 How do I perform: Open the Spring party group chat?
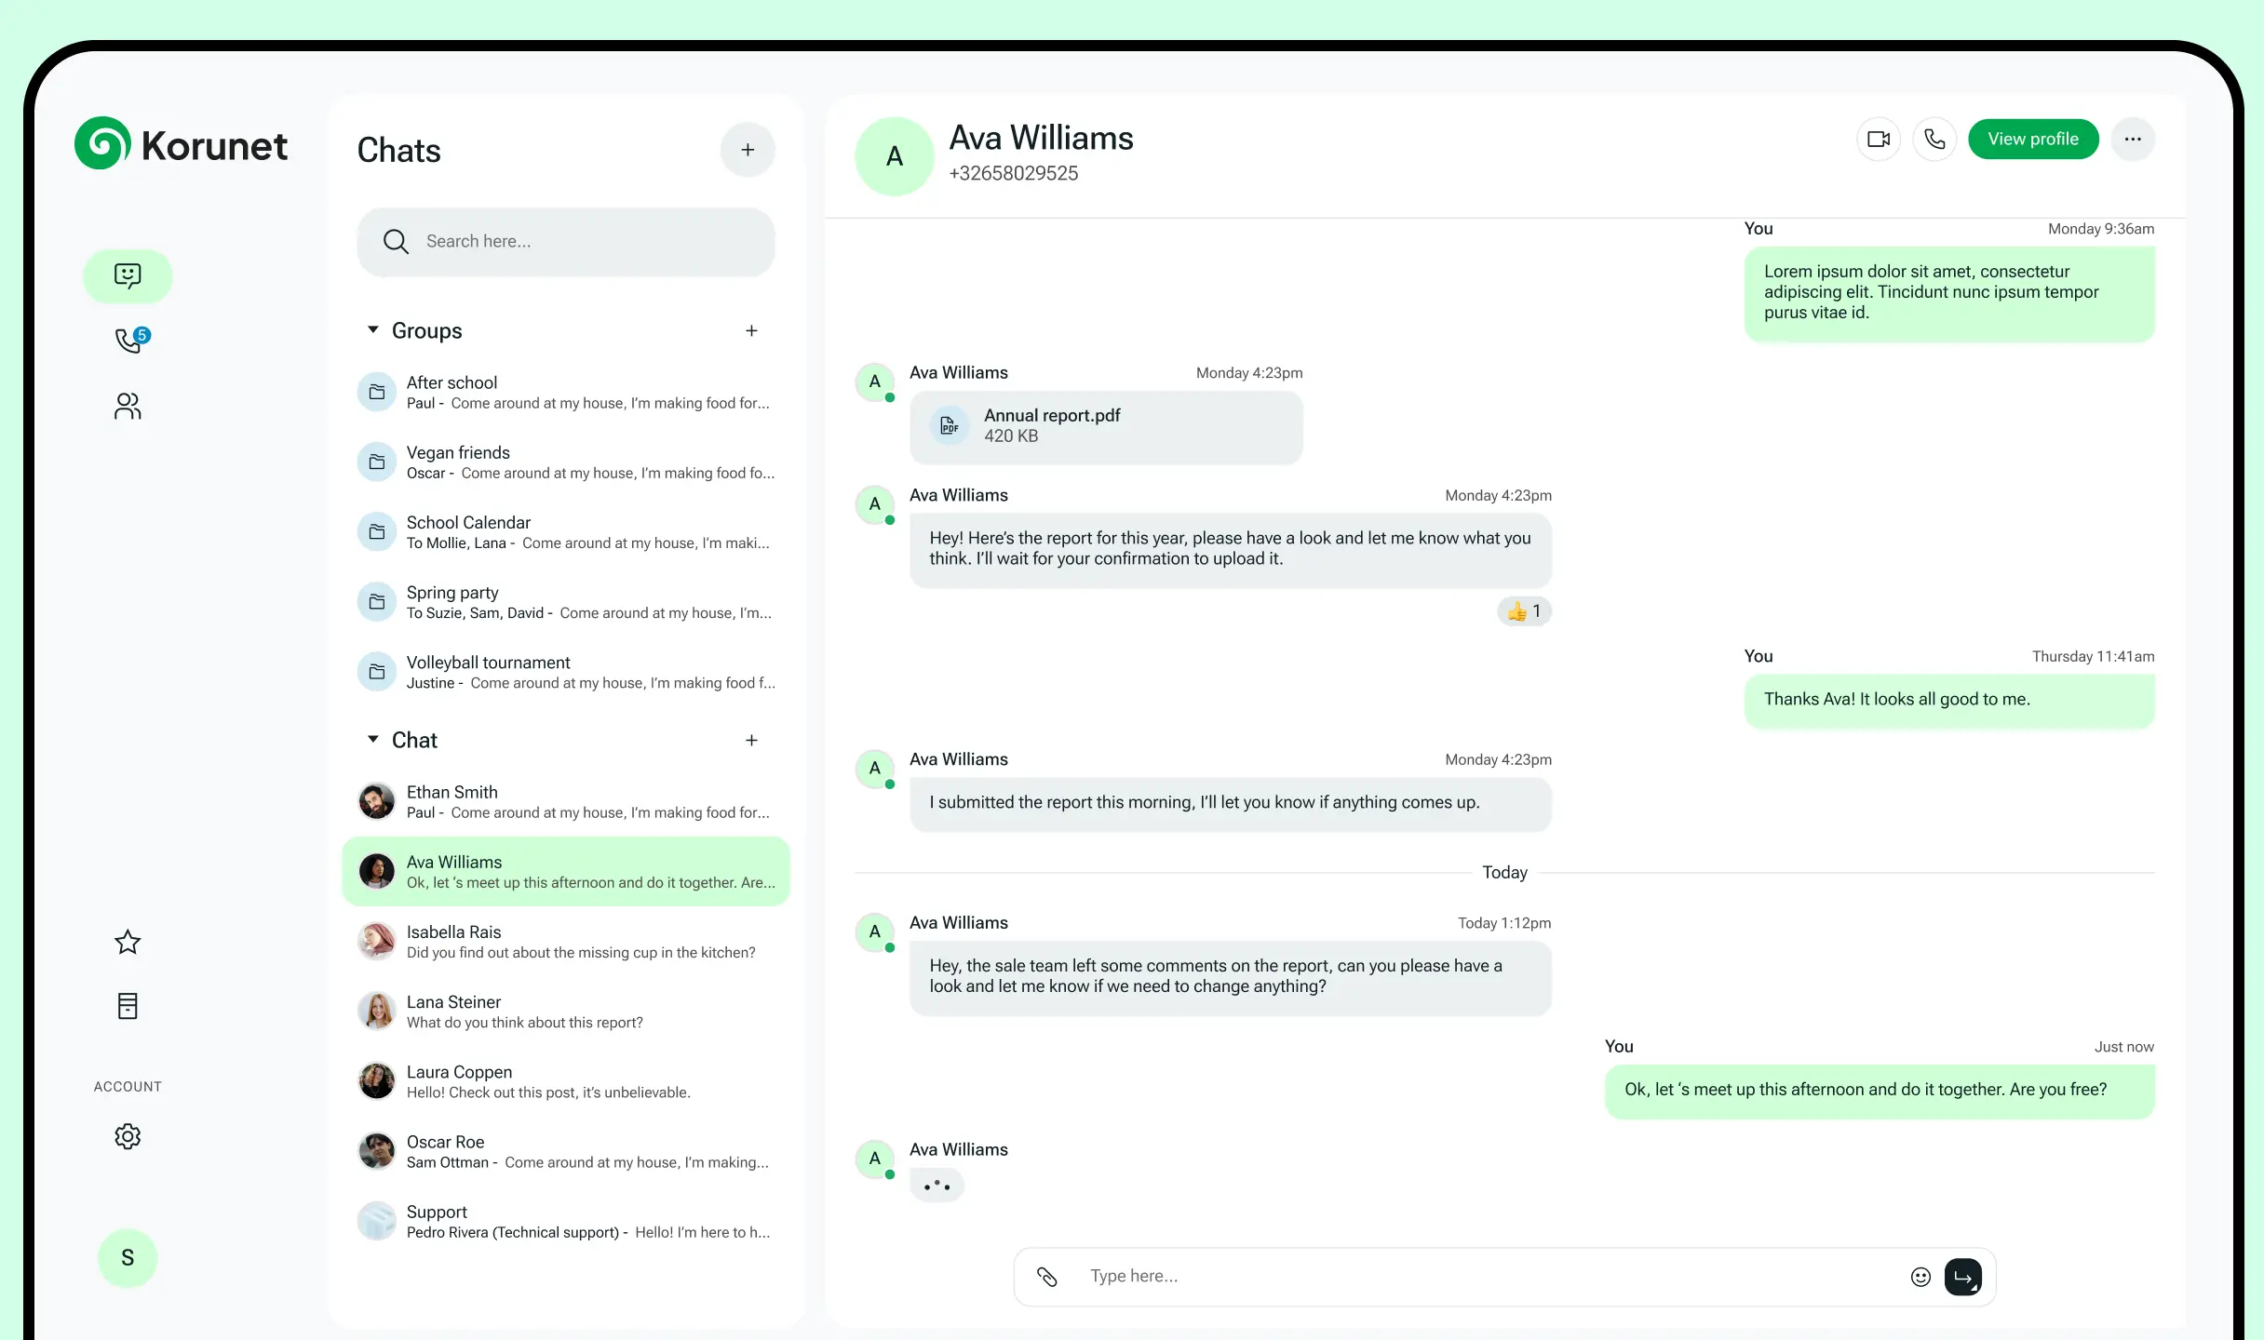click(x=566, y=601)
